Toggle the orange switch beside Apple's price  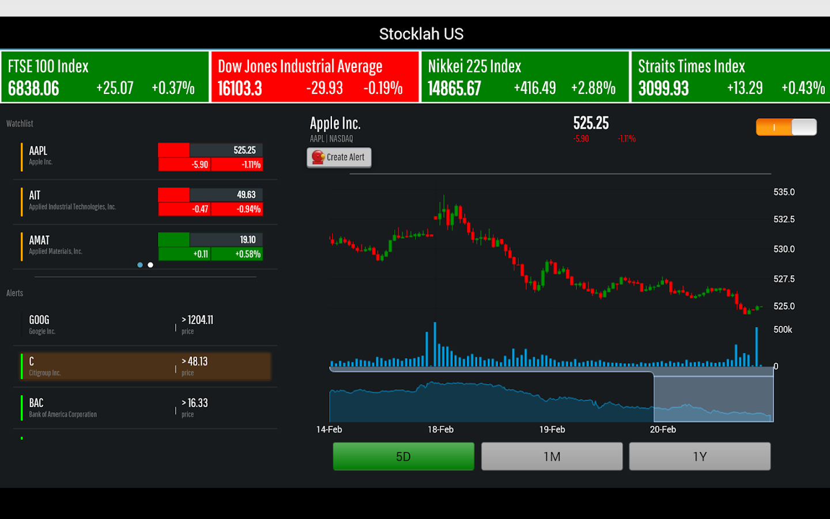pyautogui.click(x=786, y=127)
